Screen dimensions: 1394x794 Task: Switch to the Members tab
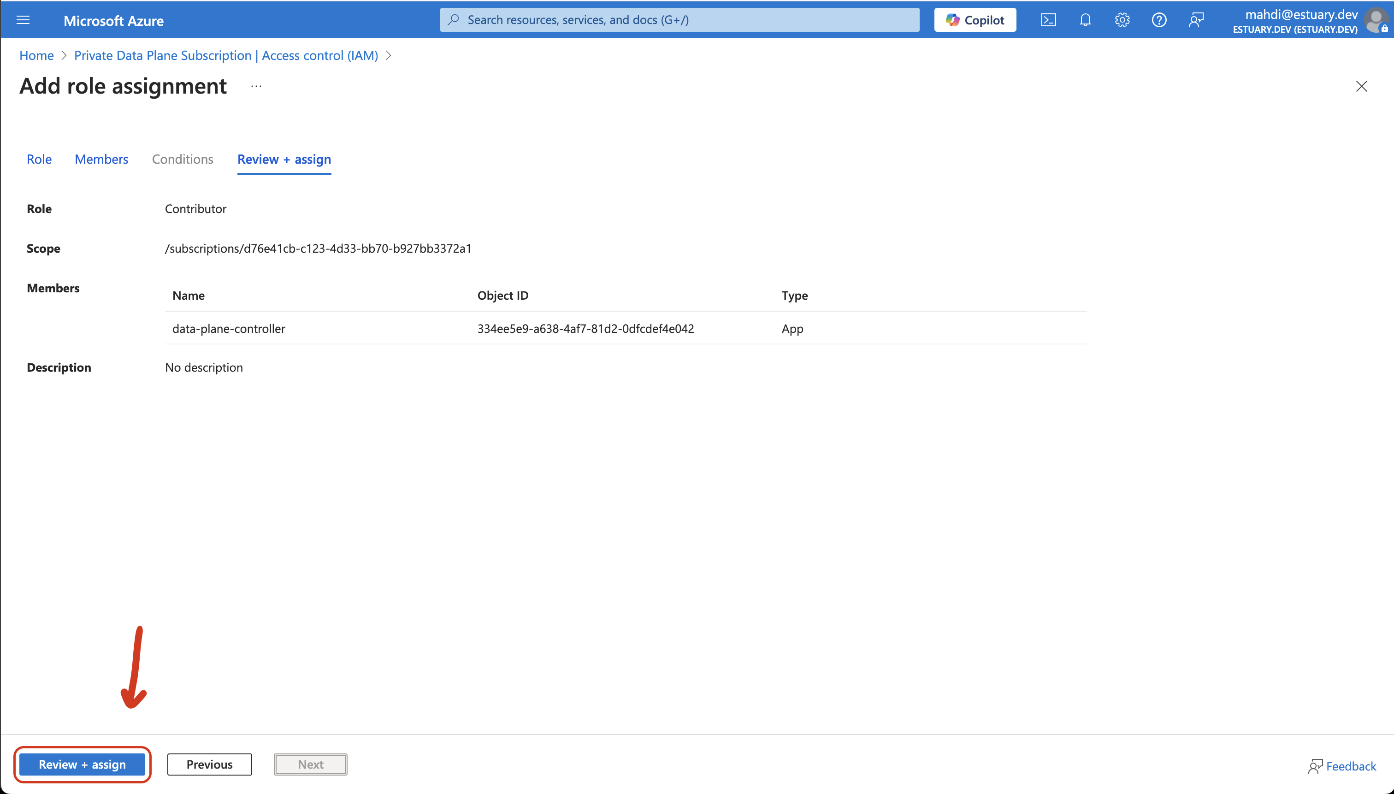[101, 159]
